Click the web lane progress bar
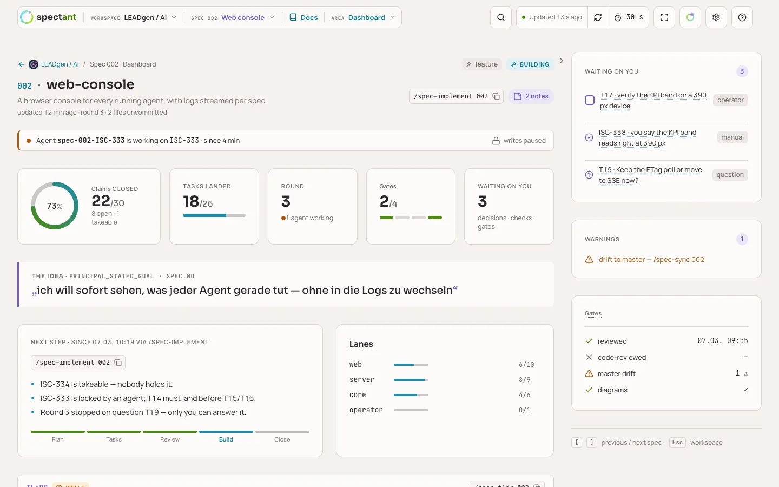Screen dimensions: 779x487 coord(411,365)
